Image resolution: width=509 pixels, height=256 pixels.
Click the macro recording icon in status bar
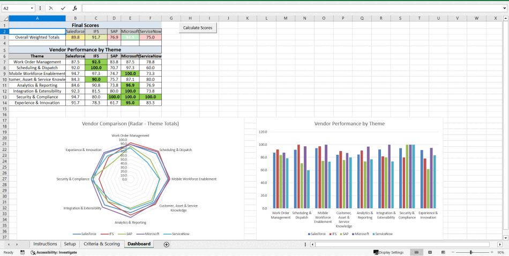coord(23,252)
